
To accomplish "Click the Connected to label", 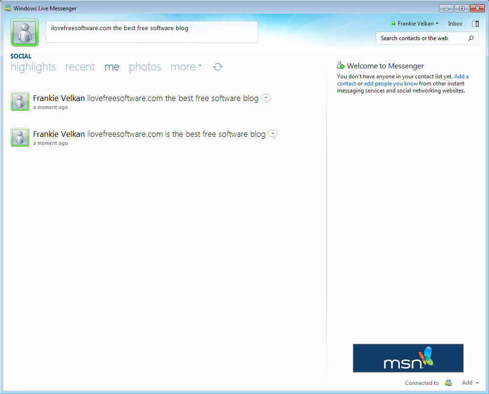I will click(x=422, y=383).
